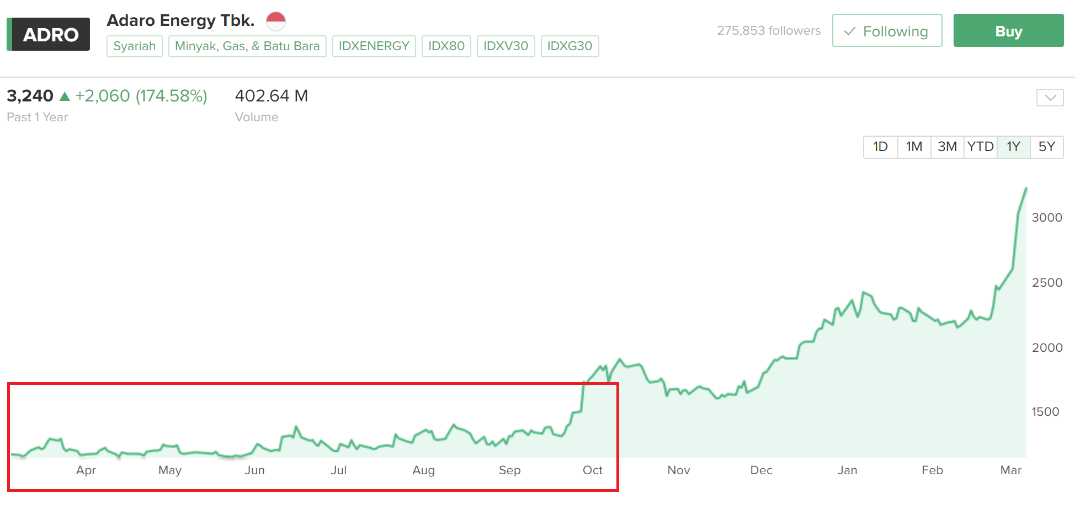This screenshot has width=1075, height=515.
Task: Switch chart to 1M range
Action: (x=914, y=147)
